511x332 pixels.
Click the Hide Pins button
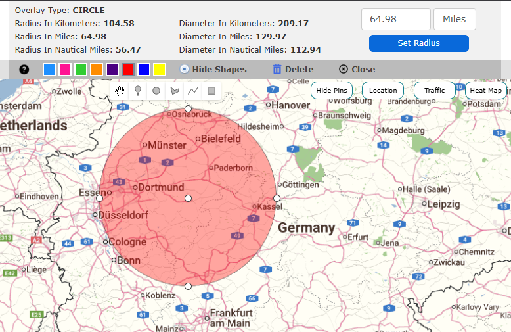(332, 90)
